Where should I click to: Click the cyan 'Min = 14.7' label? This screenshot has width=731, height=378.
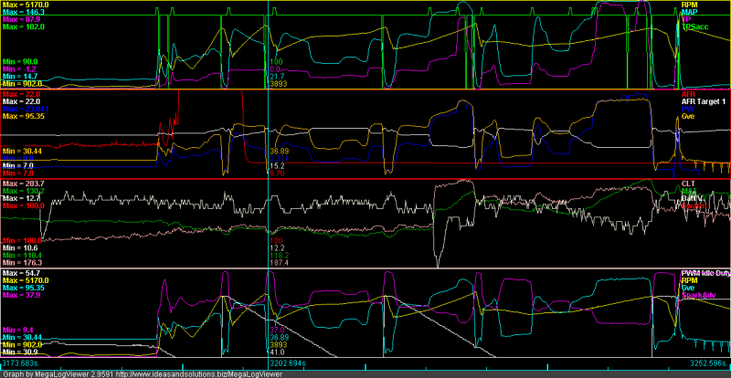18,77
